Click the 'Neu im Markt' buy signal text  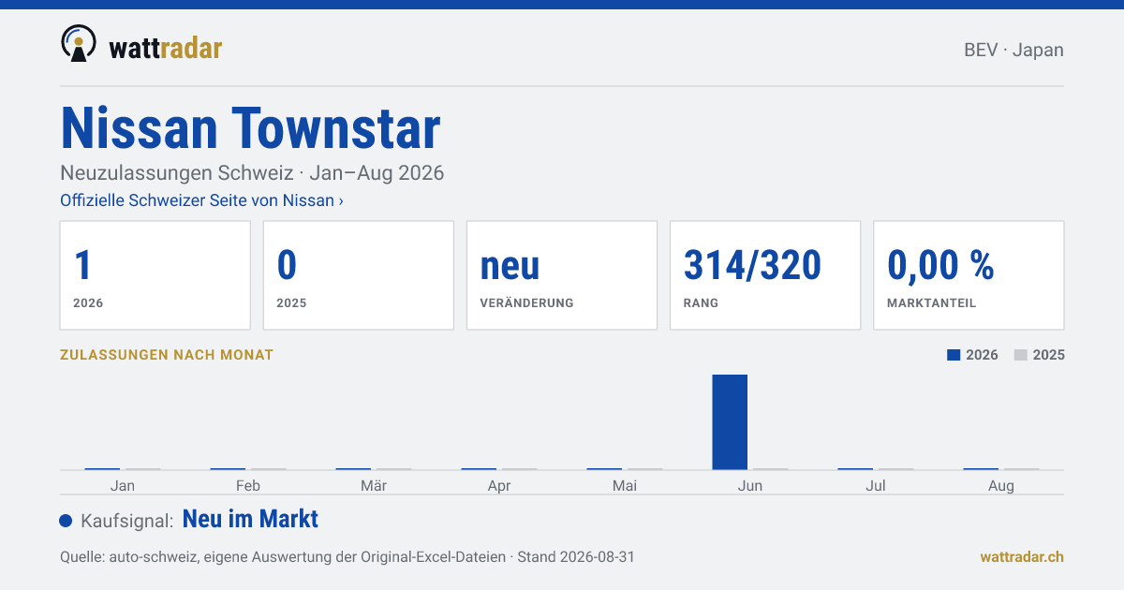(x=250, y=519)
